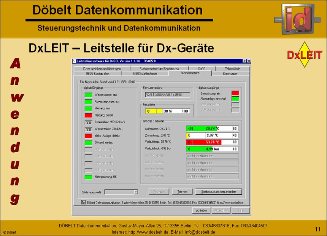Click green indicator beside Ölstand: niedrig
The image size is (327, 236).
(89, 143)
